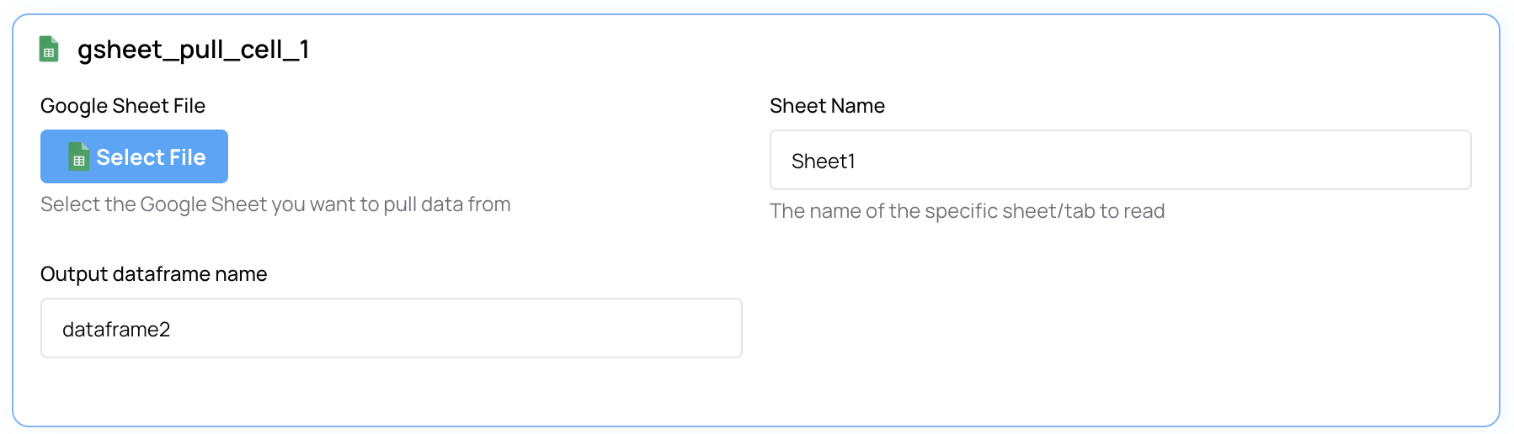Click the "Output dataframe name" label
This screenshot has height=434, width=1514.
point(153,274)
